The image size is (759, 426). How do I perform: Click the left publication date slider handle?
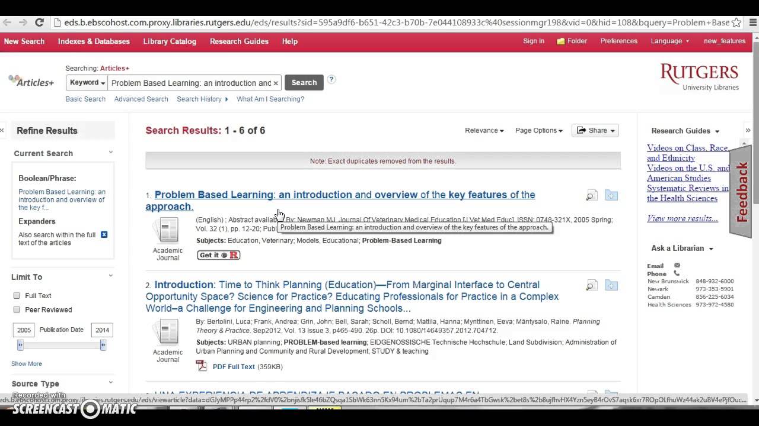coord(20,344)
